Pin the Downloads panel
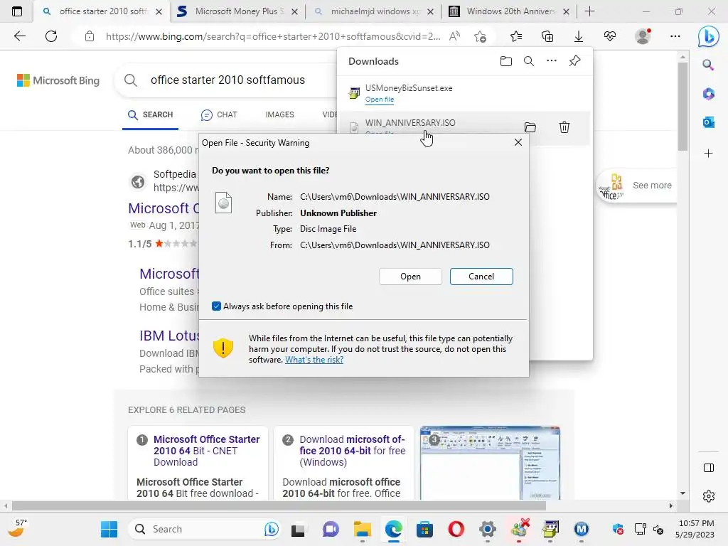This screenshot has width=728, height=546. pyautogui.click(x=574, y=61)
